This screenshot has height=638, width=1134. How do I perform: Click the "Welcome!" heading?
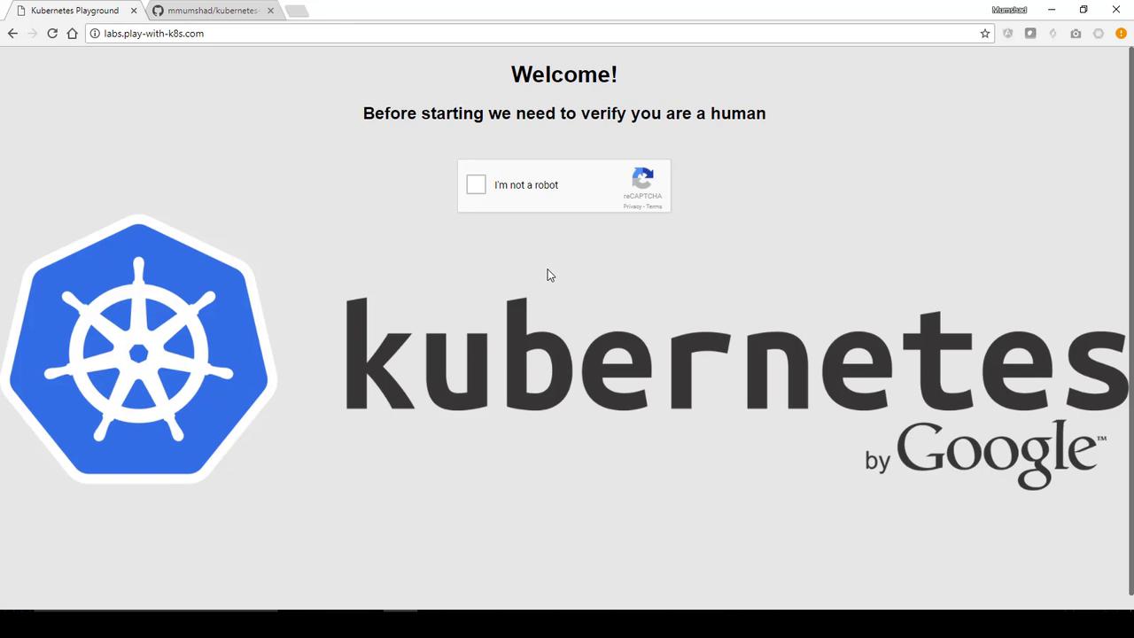point(564,74)
